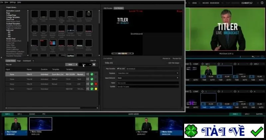Open the Input Behavior dropdown
Viewport: 266px width, 140px height.
point(148,78)
